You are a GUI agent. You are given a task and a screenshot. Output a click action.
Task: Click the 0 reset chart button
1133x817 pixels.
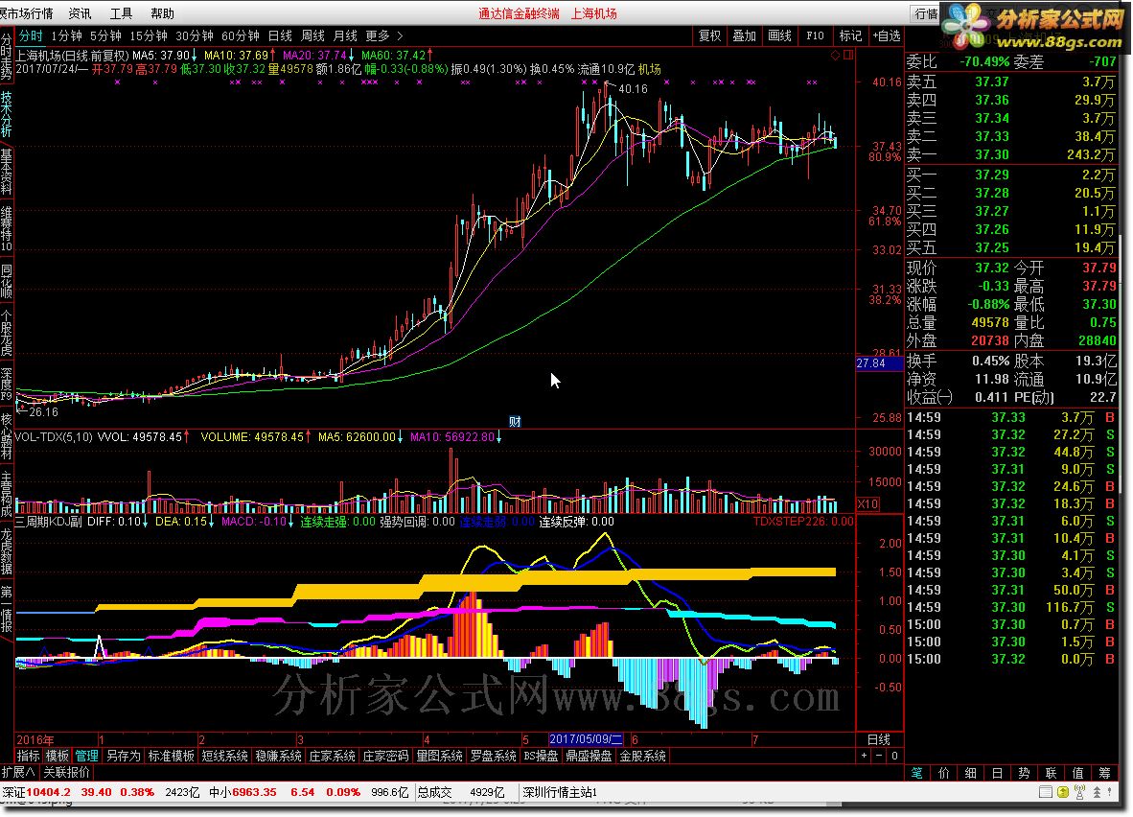coord(894,756)
